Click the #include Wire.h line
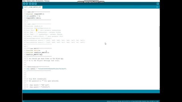The height and width of the screenshot is (102, 182). click(x=33, y=50)
